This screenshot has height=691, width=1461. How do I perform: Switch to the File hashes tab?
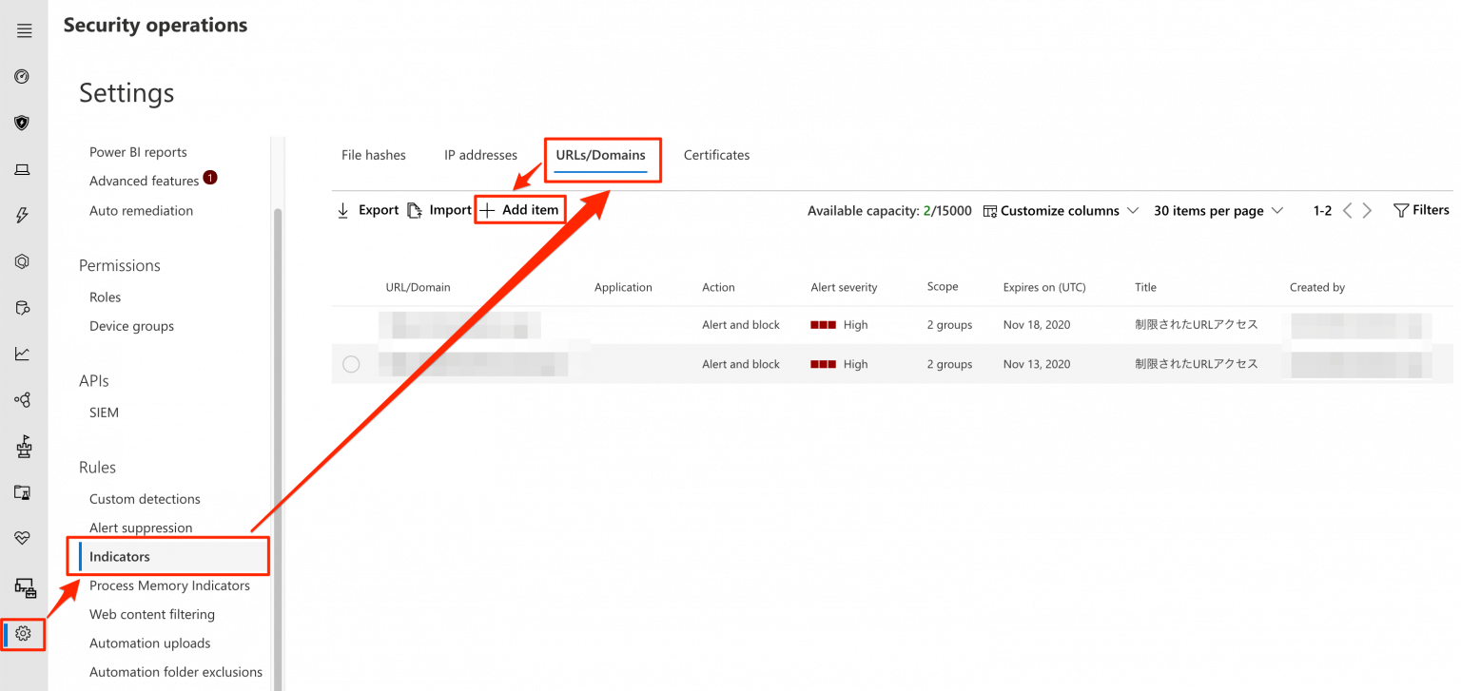pos(373,155)
